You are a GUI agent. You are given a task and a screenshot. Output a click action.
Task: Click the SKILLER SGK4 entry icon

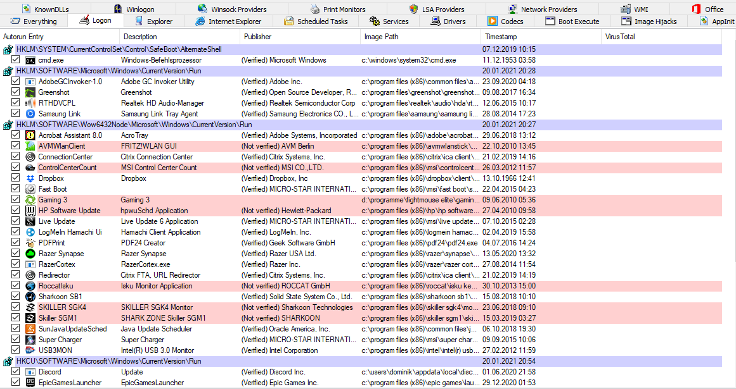click(30, 307)
